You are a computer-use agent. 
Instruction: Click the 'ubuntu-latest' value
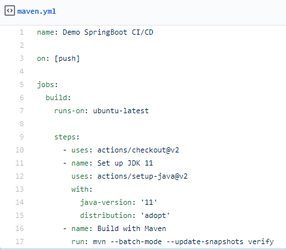pyautogui.click(x=121, y=111)
